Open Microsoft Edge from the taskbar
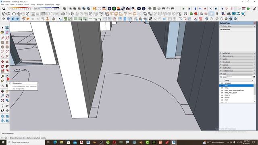This screenshot has height=145, width=258. [x=55, y=142]
